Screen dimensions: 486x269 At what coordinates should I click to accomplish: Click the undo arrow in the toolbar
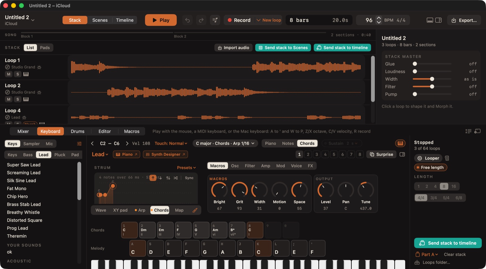point(187,20)
